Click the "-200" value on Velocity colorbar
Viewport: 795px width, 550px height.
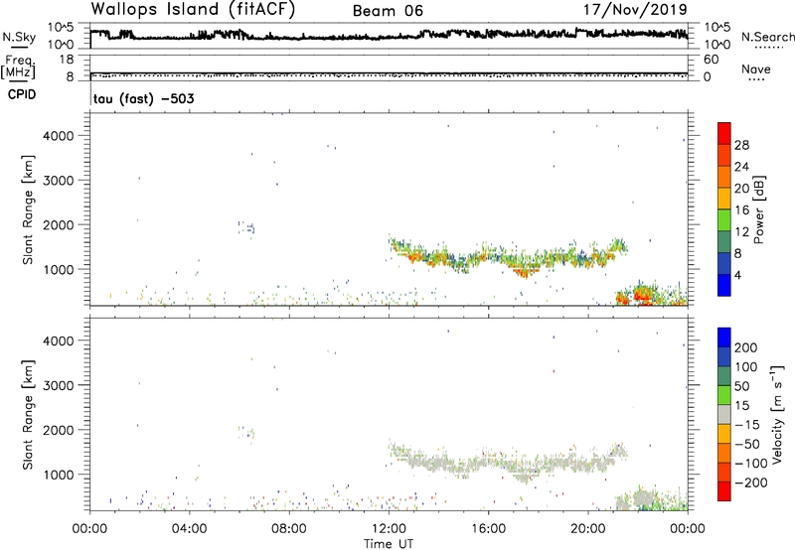tap(751, 482)
